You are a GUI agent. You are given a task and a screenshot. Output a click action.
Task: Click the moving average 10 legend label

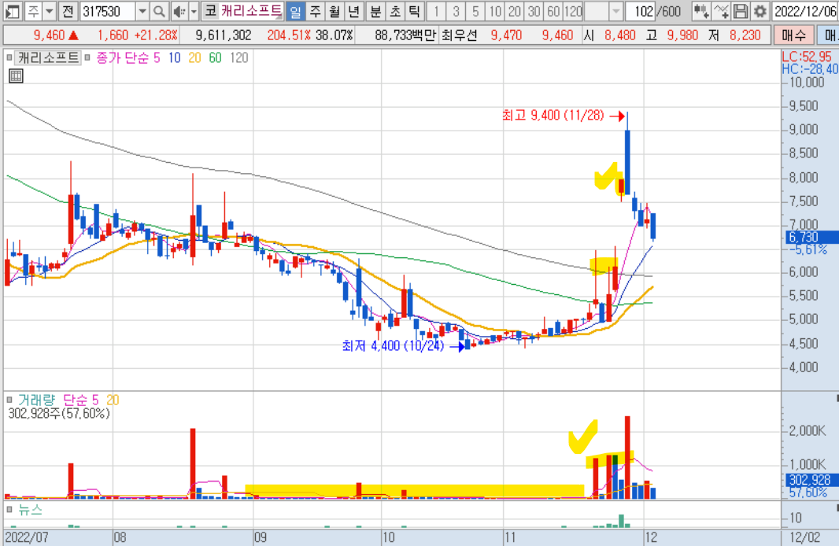pyautogui.click(x=175, y=57)
